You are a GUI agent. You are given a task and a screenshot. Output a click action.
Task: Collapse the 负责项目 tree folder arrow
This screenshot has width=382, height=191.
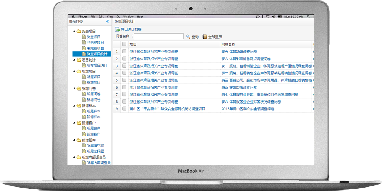[74, 31]
